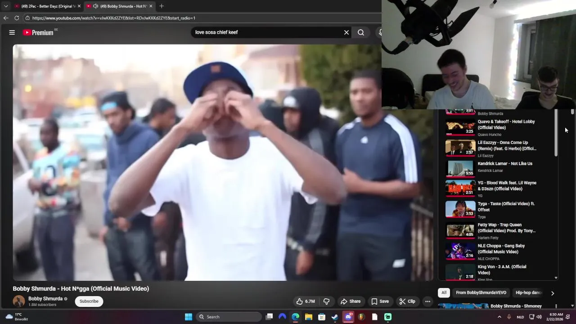
Task: Open the green app icon on taskbar
Action: tap(388, 317)
